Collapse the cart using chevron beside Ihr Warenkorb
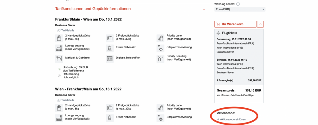The height and width of the screenshot is (125, 318). click(x=261, y=24)
